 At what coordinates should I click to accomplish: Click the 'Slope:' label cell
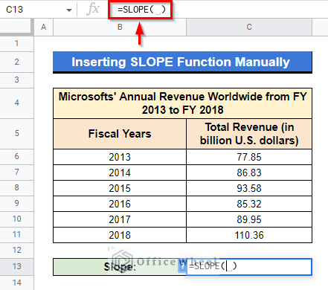point(120,267)
